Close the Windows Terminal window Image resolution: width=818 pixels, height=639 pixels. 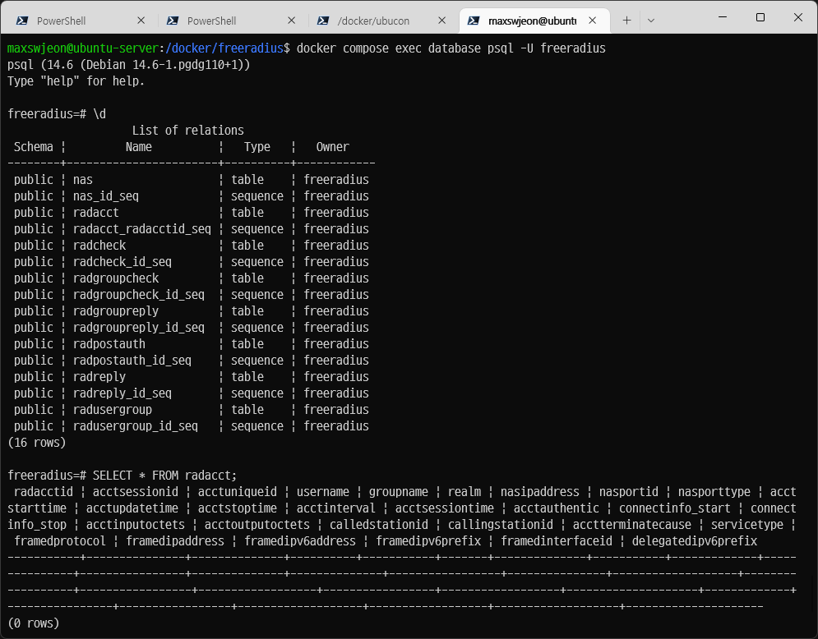coord(797,17)
